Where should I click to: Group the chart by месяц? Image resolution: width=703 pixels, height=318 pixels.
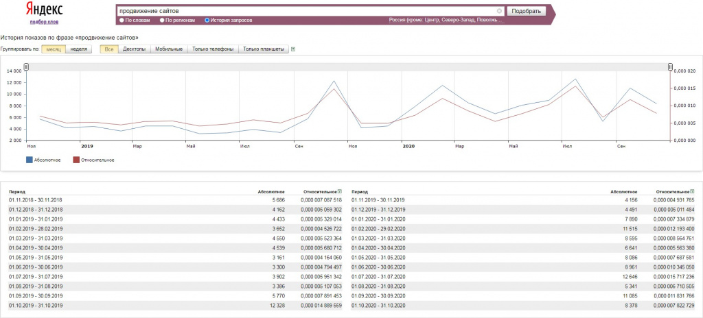pyautogui.click(x=54, y=49)
